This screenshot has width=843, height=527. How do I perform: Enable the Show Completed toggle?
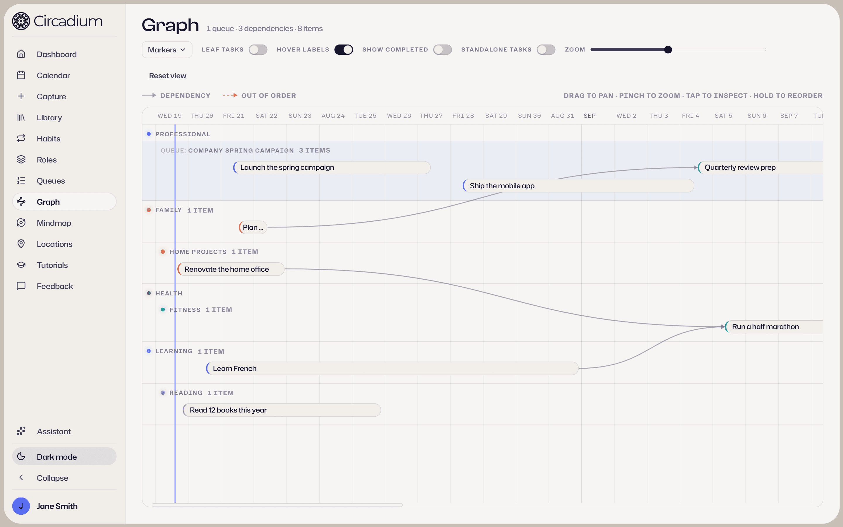442,49
